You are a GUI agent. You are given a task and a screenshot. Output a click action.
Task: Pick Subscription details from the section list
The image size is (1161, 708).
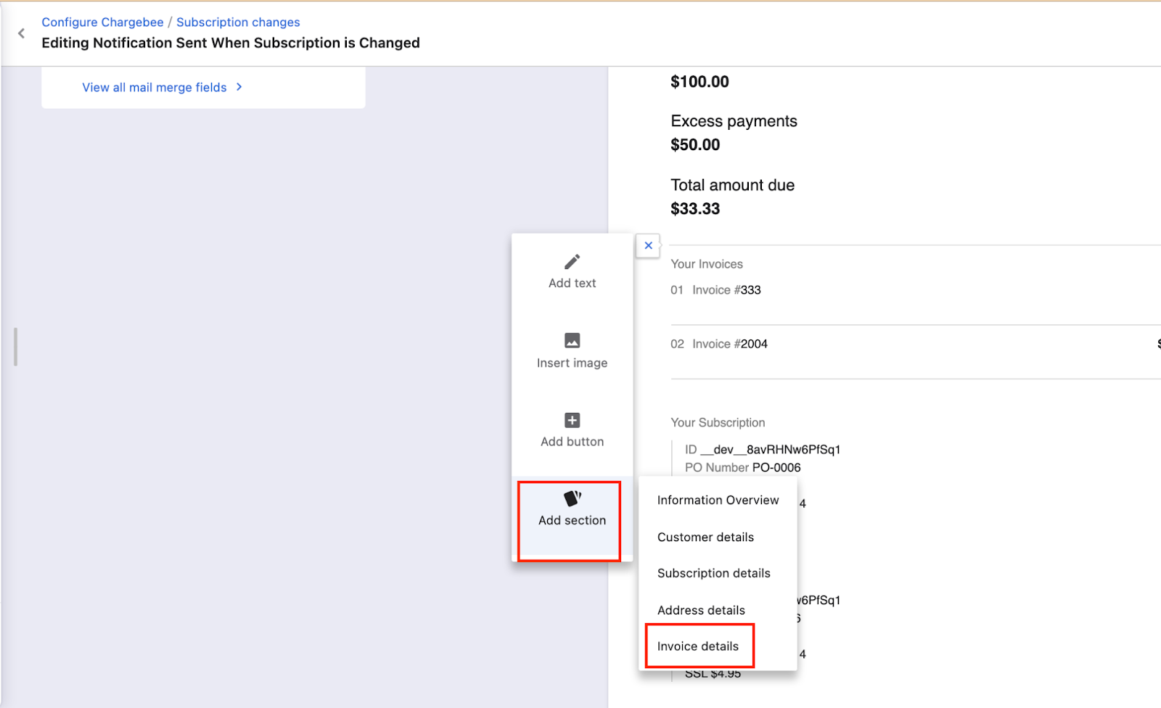[713, 573]
